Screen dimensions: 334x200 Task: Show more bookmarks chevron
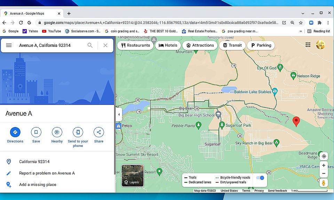point(301,31)
